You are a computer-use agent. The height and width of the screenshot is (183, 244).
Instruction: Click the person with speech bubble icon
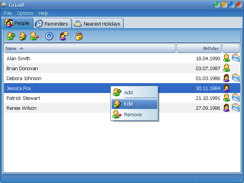(x=64, y=36)
